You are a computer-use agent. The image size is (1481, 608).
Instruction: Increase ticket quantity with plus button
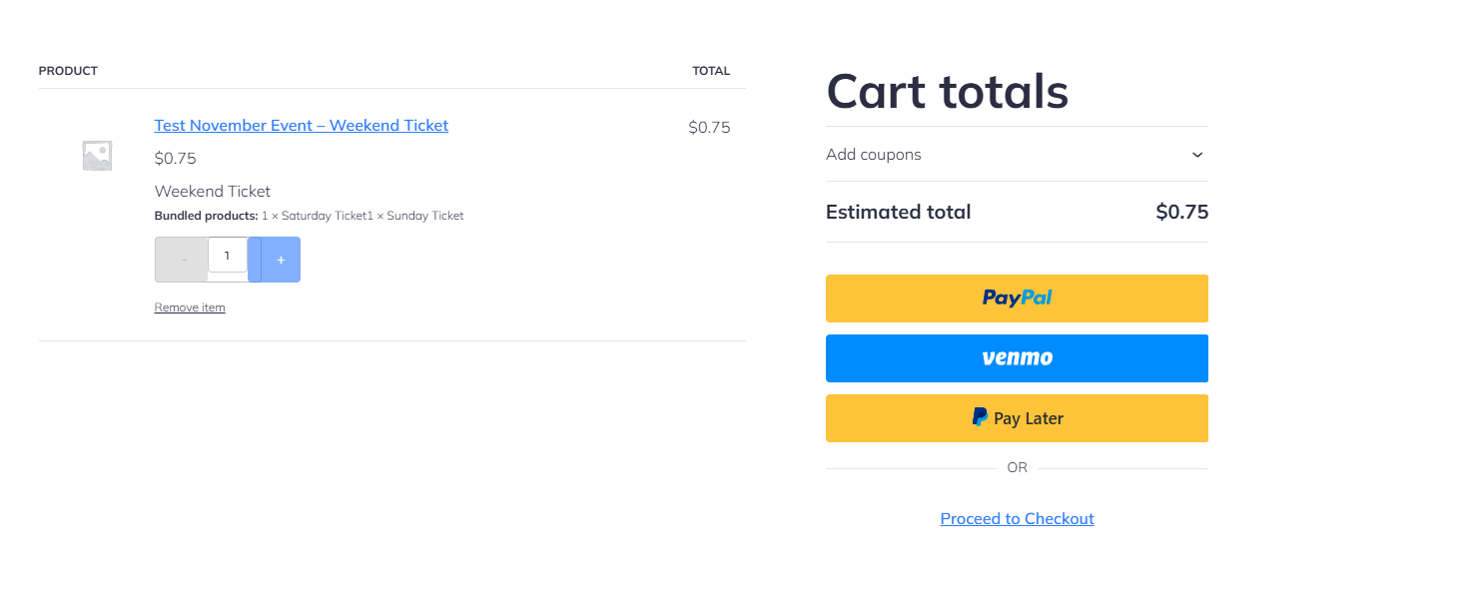click(281, 260)
